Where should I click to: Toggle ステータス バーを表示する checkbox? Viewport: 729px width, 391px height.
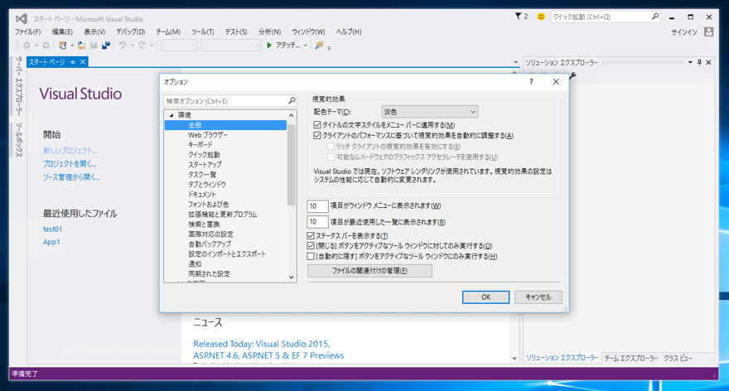311,236
